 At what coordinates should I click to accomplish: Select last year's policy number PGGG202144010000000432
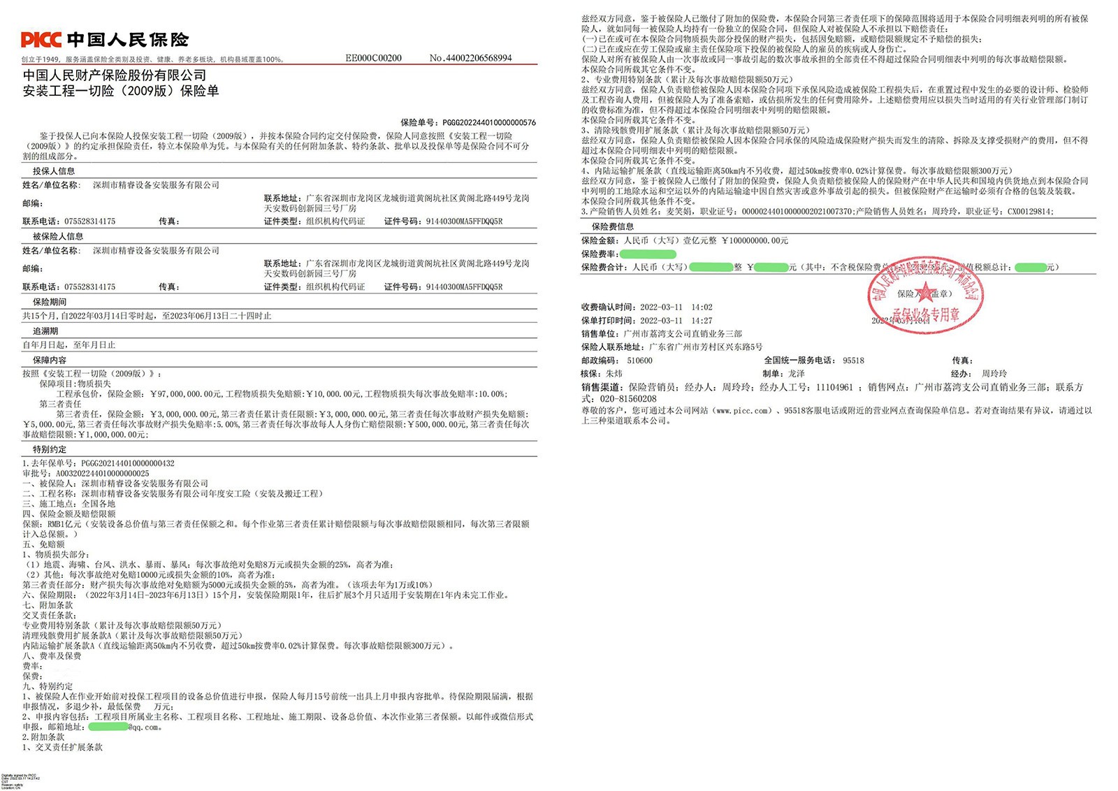(128, 463)
